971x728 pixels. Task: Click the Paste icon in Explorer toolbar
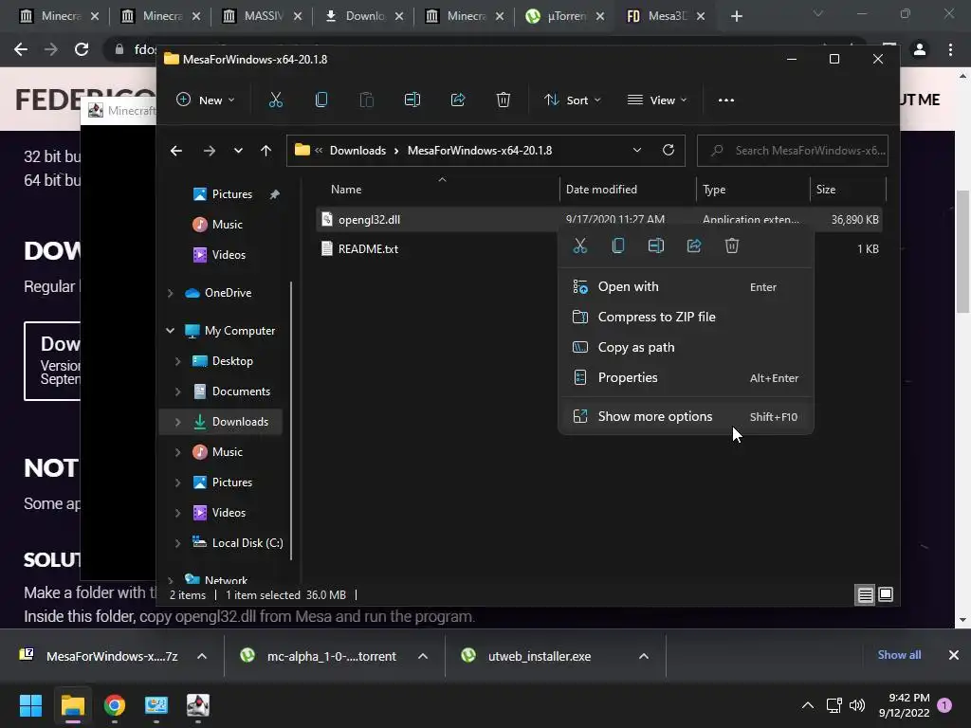coord(367,100)
